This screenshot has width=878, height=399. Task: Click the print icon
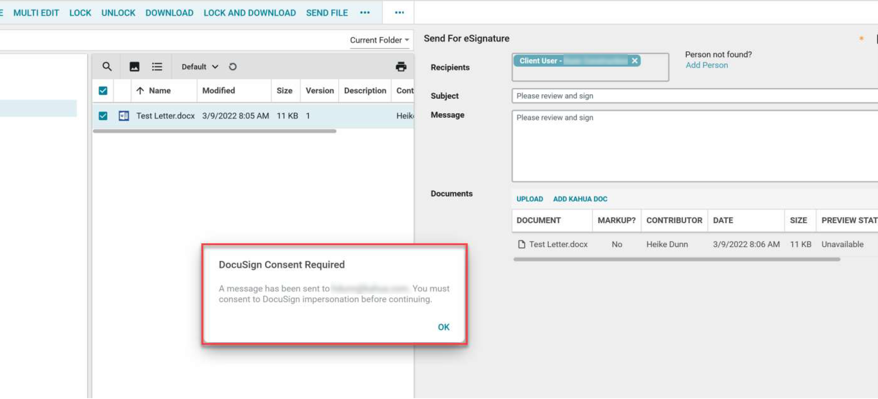(x=400, y=67)
